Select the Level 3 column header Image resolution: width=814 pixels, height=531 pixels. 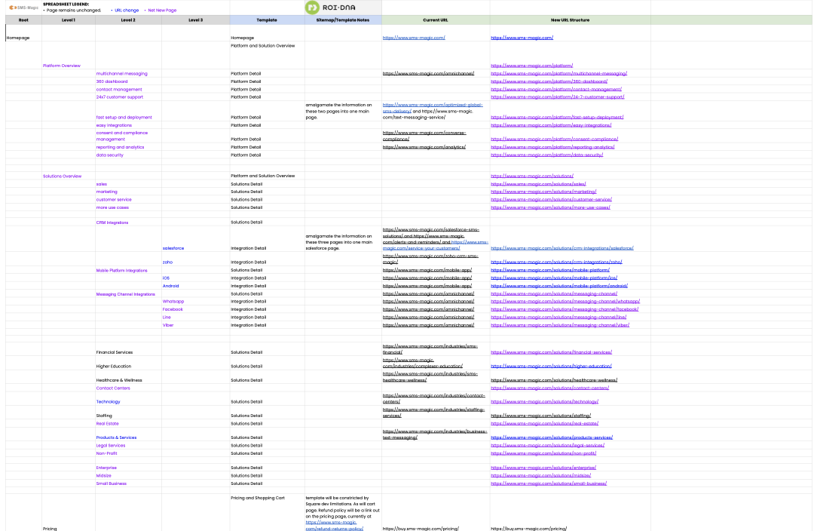point(196,20)
